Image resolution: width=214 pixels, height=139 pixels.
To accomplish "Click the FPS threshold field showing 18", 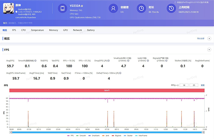I will point(184,85).
